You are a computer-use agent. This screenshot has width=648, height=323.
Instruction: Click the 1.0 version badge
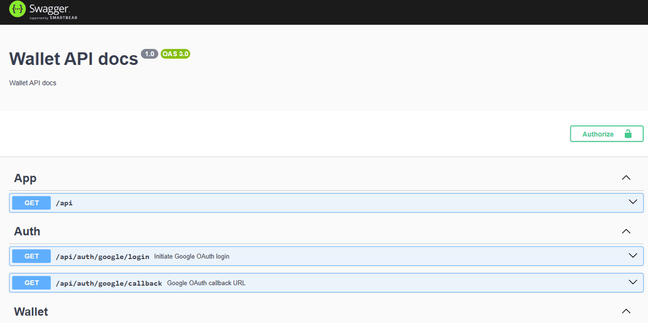[149, 54]
